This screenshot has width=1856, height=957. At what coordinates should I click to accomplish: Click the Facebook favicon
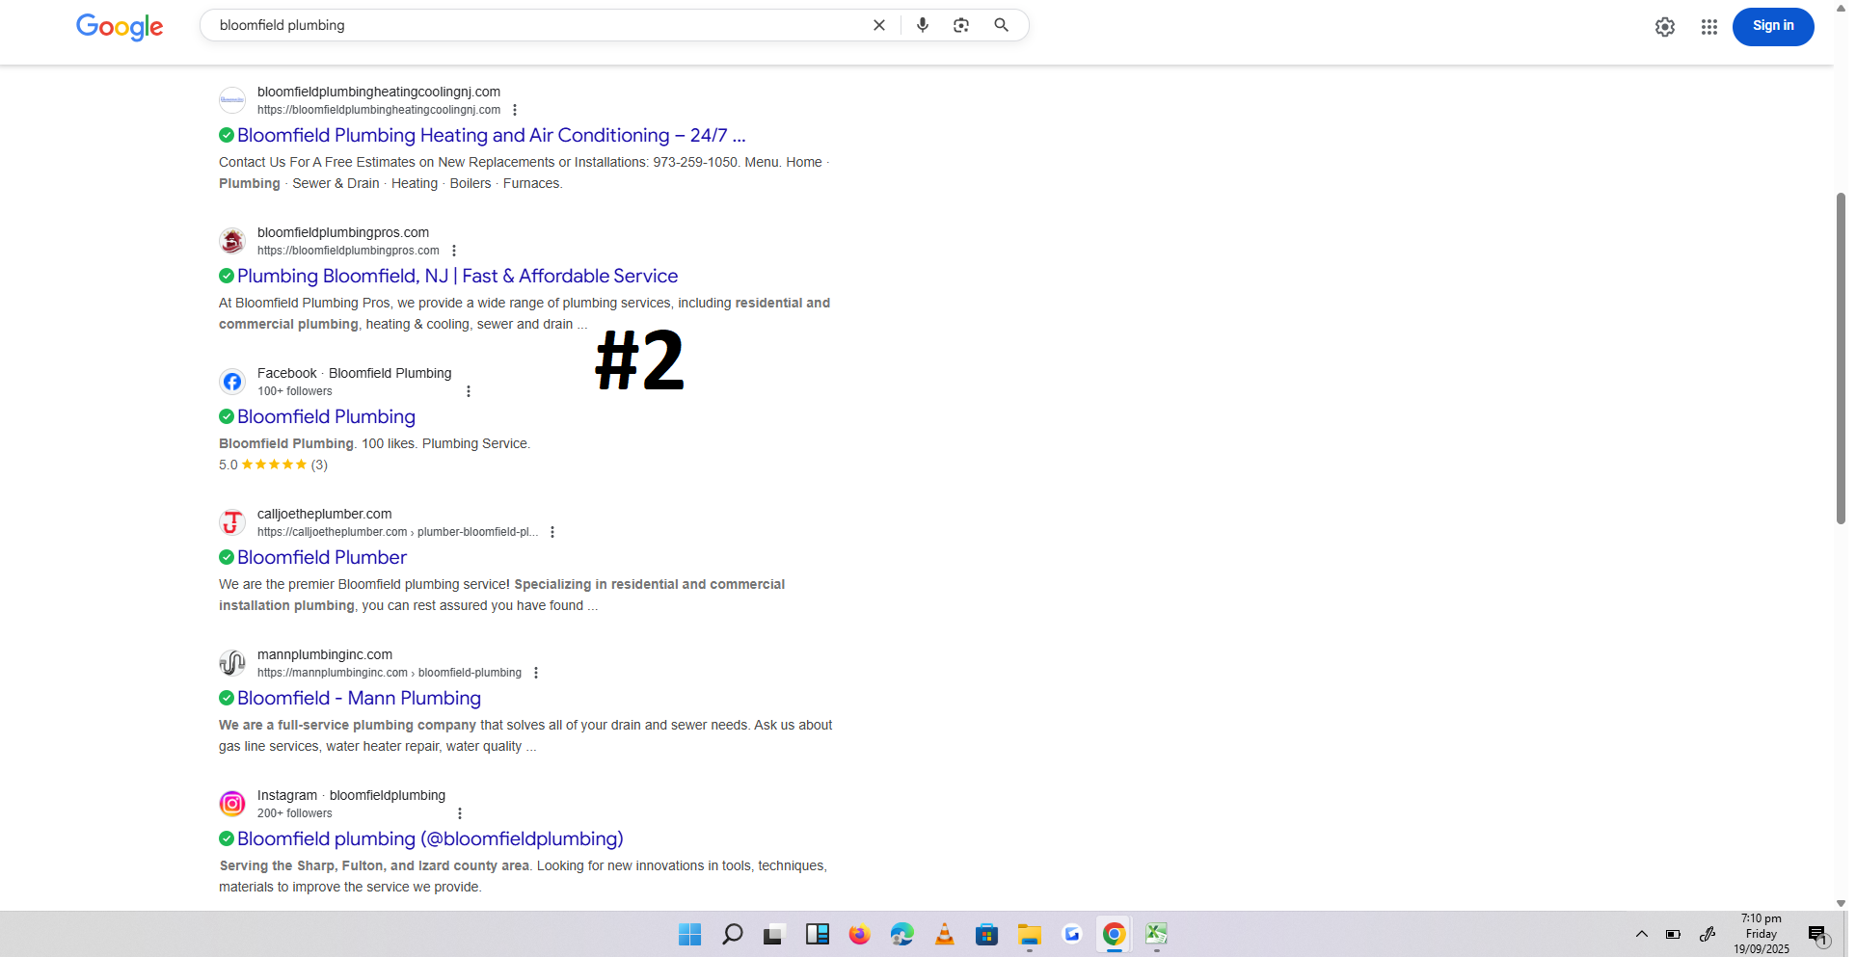(x=232, y=382)
